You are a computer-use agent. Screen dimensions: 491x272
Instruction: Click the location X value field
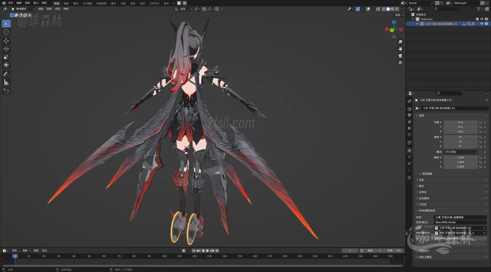[461, 122]
